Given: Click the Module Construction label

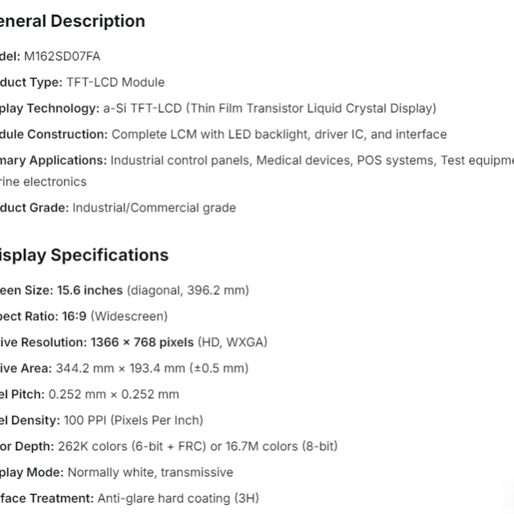Looking at the screenshot, I should [53, 134].
